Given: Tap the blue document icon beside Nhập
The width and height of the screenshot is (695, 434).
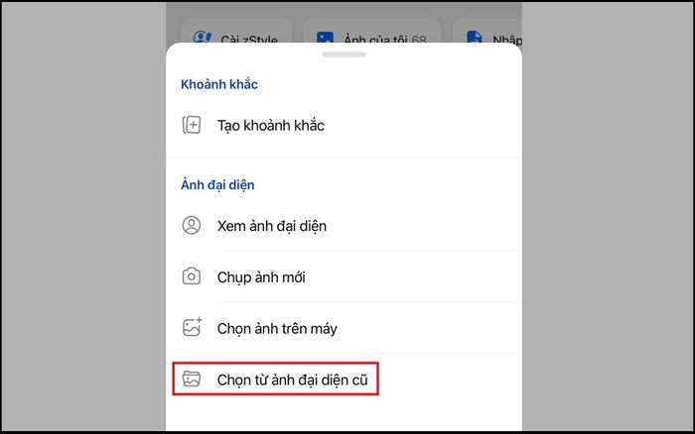Looking at the screenshot, I should tap(475, 37).
